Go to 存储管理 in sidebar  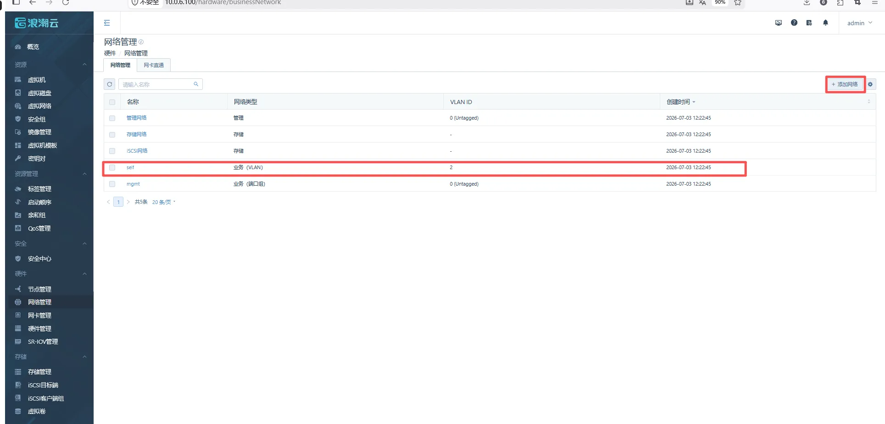pos(39,372)
